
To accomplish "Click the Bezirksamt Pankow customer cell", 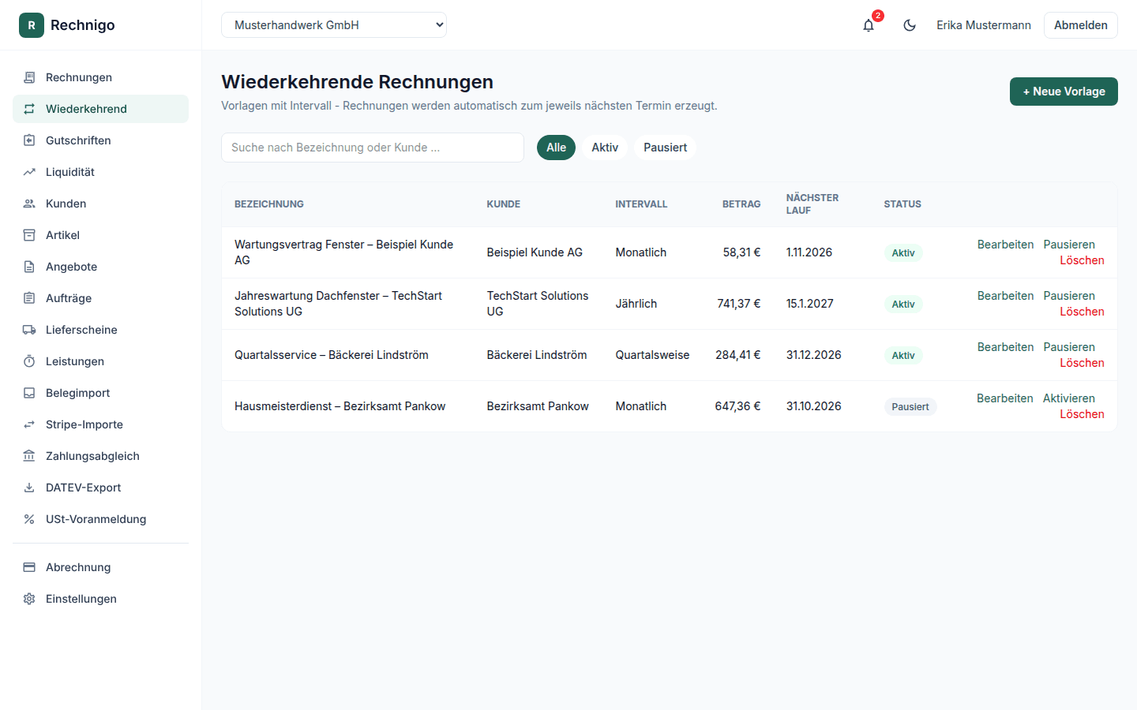I will (538, 406).
